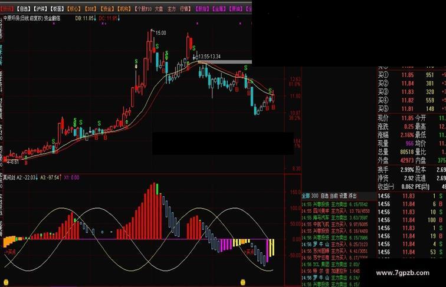
Task: Select the 买⑤ bid row at 11.81
Action: click(412, 108)
